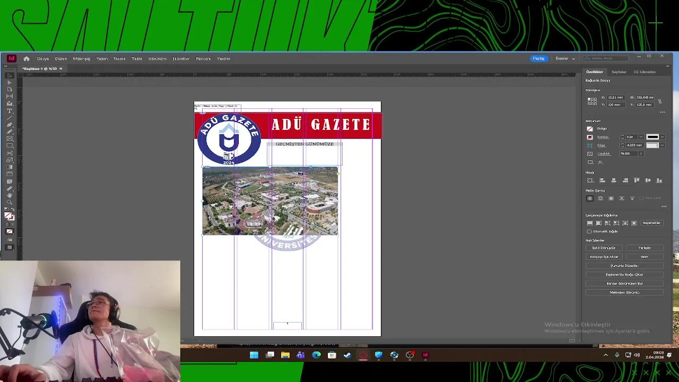The image size is (679, 382).
Task: Open stroke weight dropdown arrow
Action: point(641,137)
